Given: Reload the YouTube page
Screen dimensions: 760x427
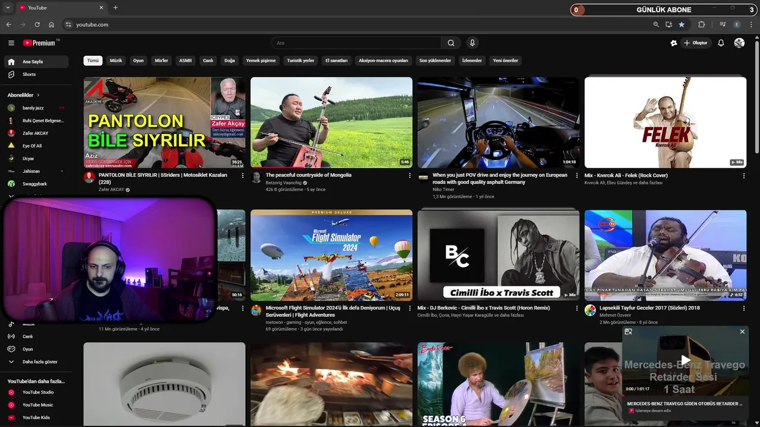Looking at the screenshot, I should pyautogui.click(x=37, y=24).
